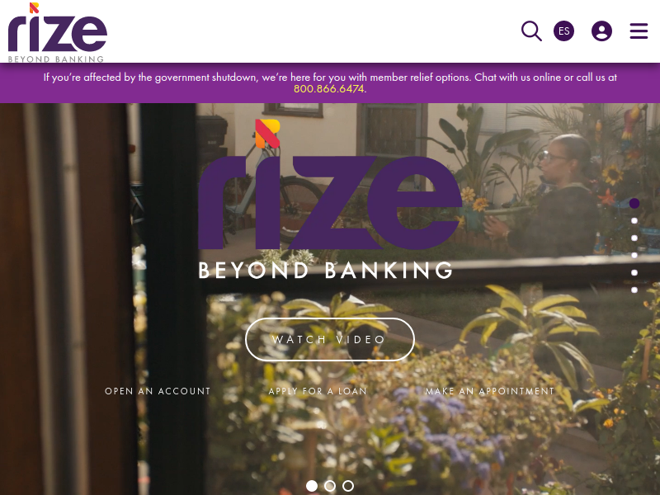Jump to the fifth side navigation dot

tap(634, 272)
